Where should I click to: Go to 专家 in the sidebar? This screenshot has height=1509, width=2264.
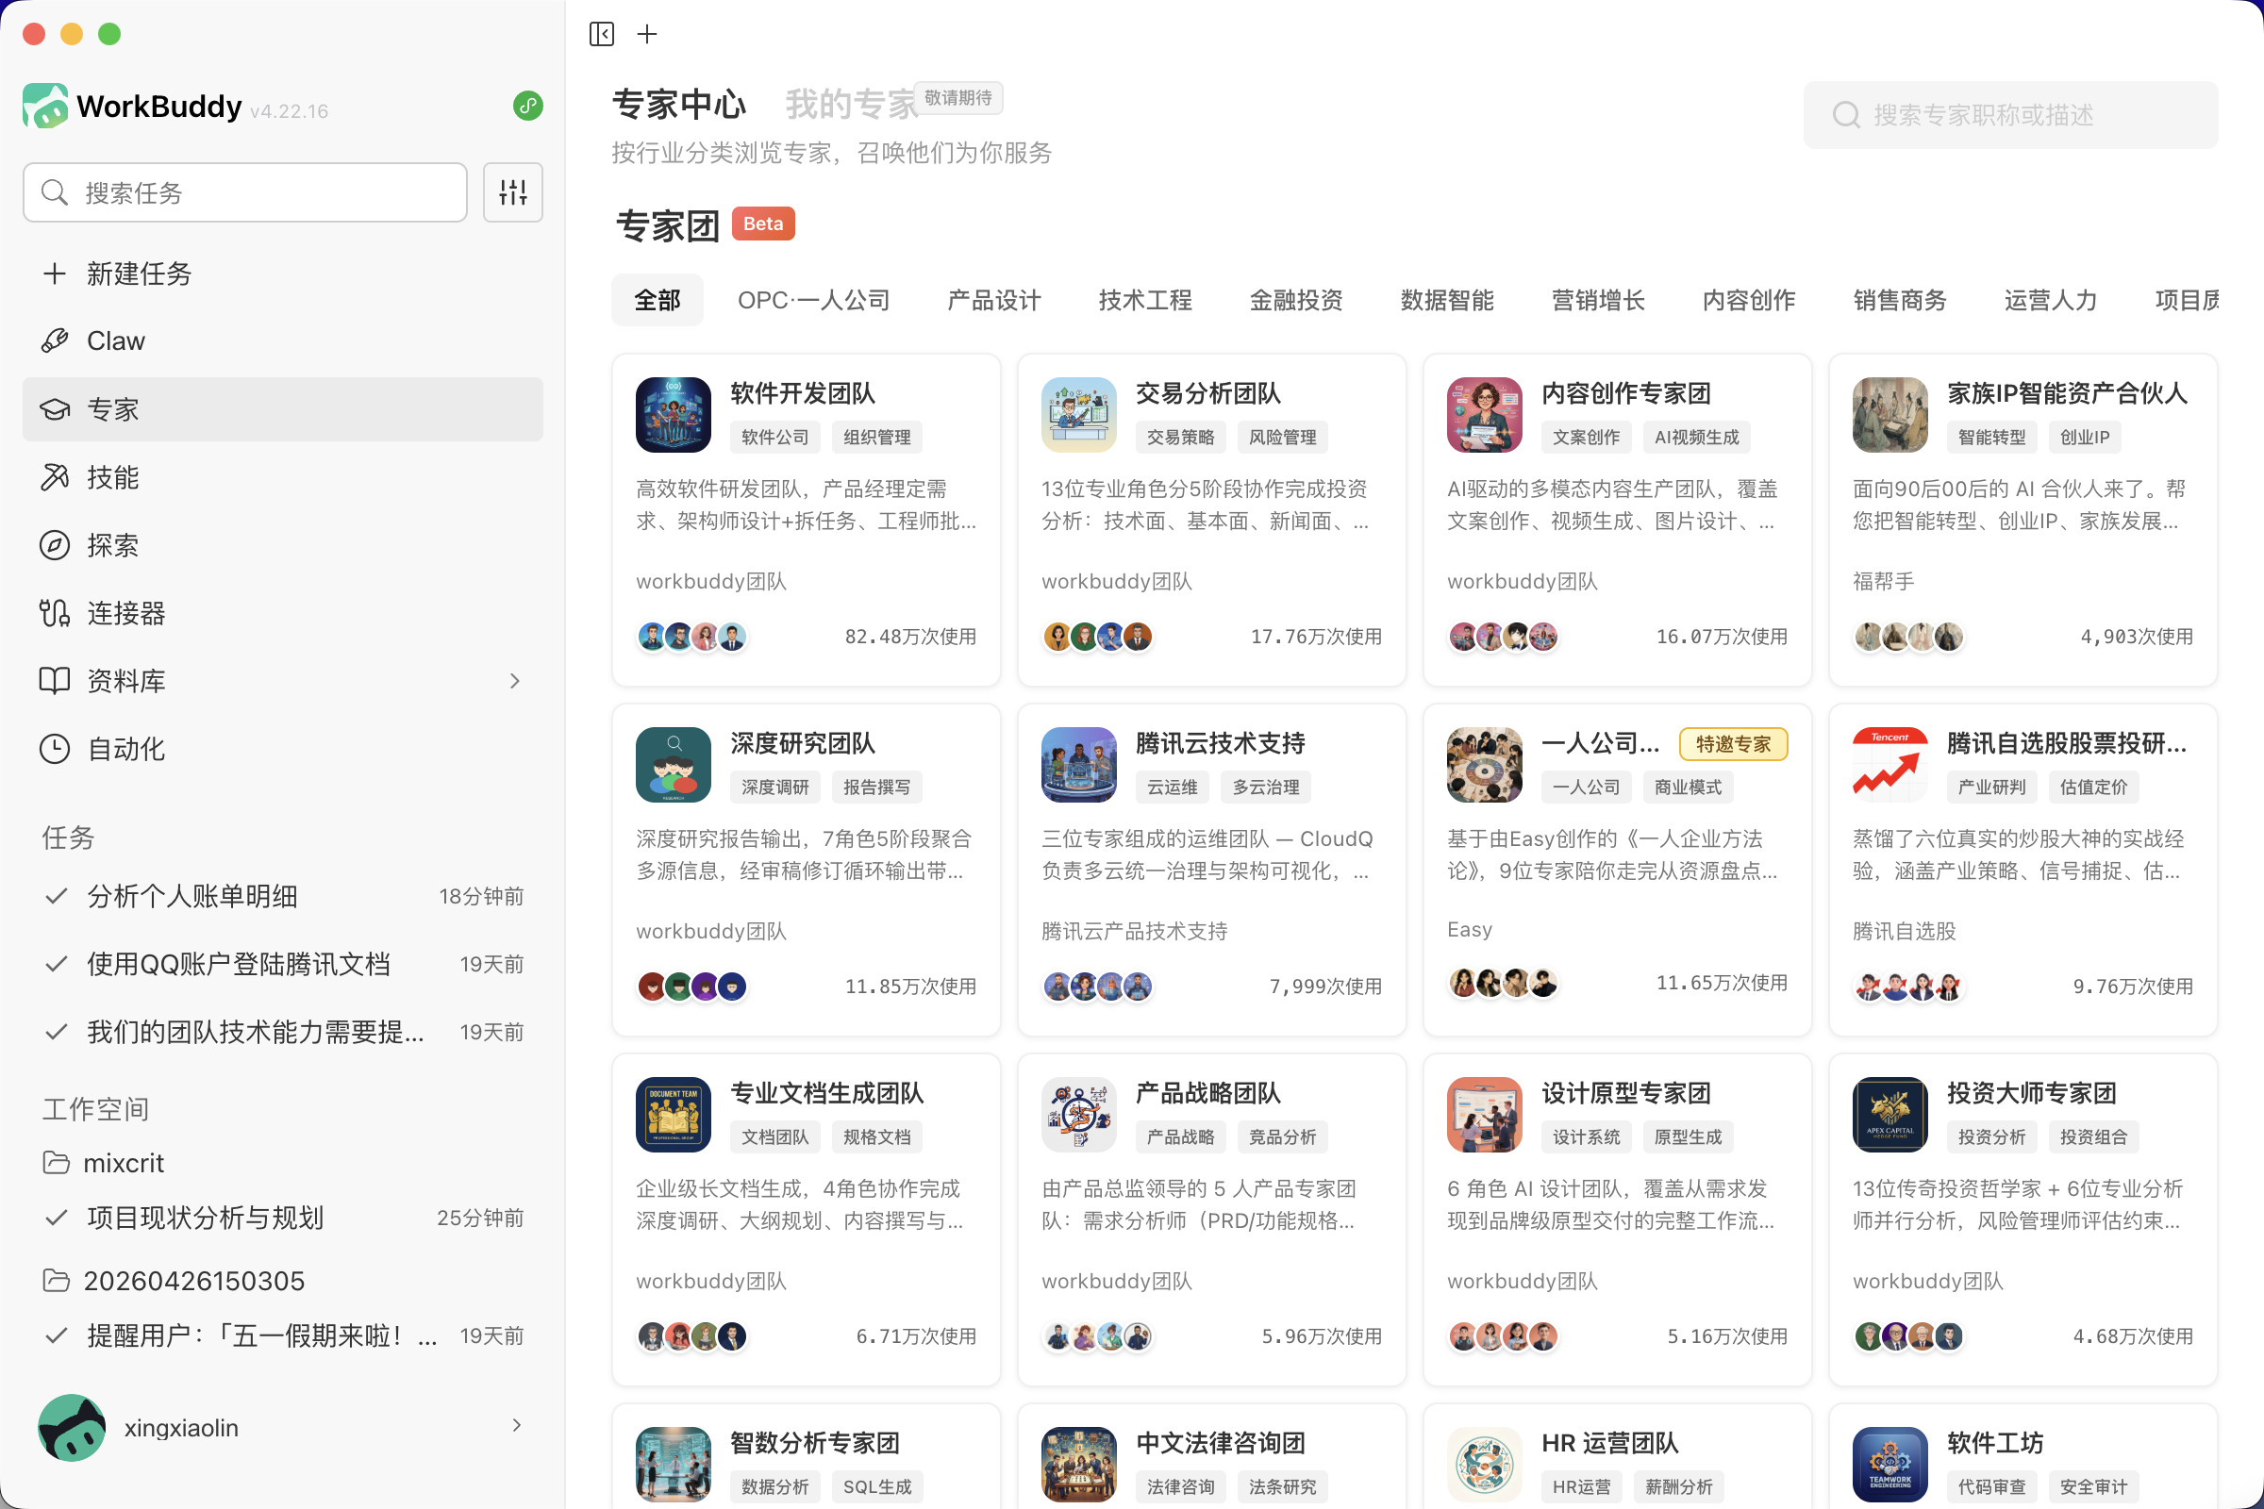(283, 409)
